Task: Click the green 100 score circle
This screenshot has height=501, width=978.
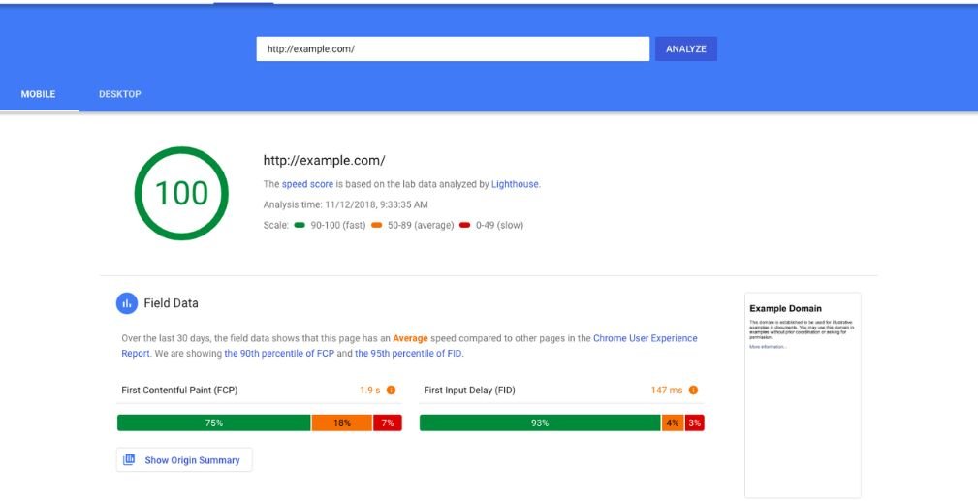Action: [x=181, y=193]
